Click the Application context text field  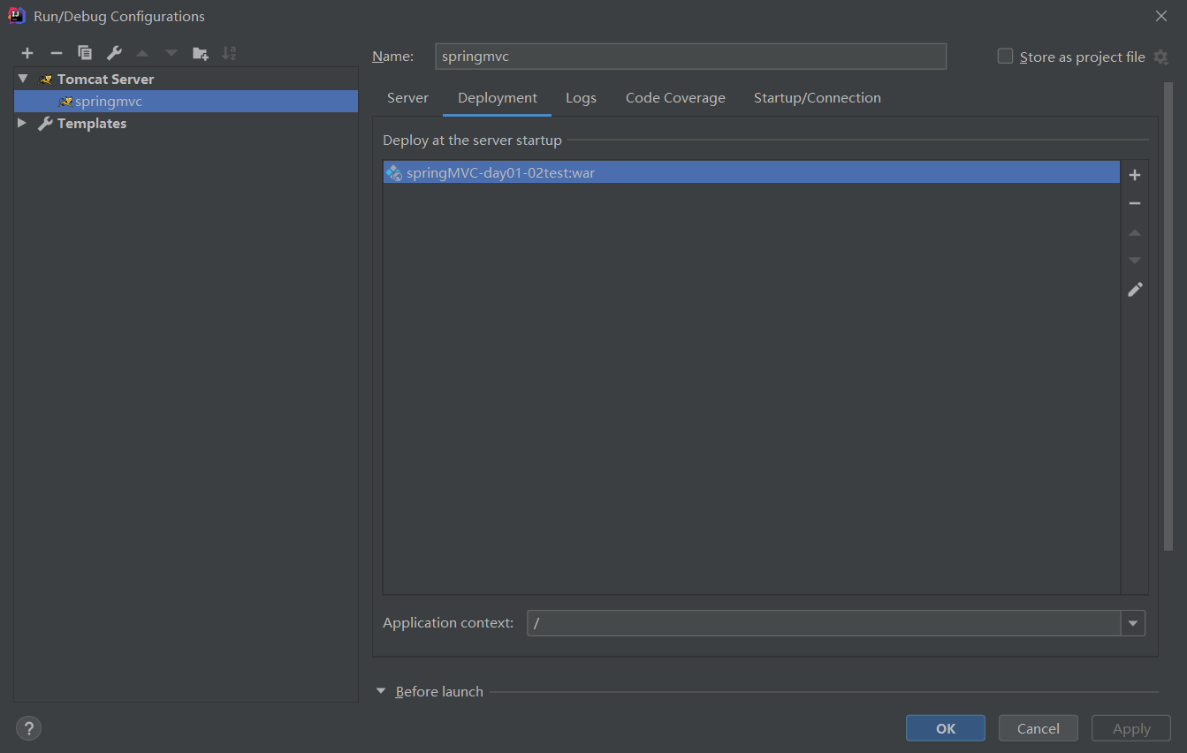(x=824, y=623)
